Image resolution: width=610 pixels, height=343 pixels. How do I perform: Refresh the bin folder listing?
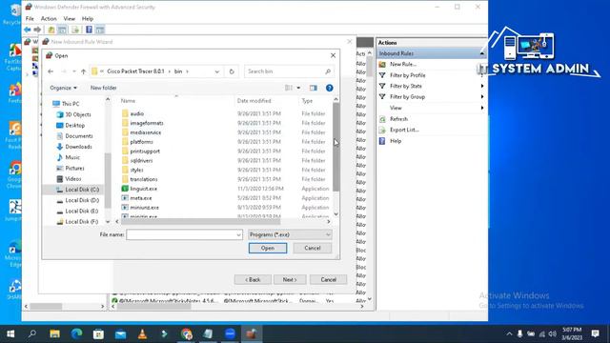pyautogui.click(x=232, y=71)
